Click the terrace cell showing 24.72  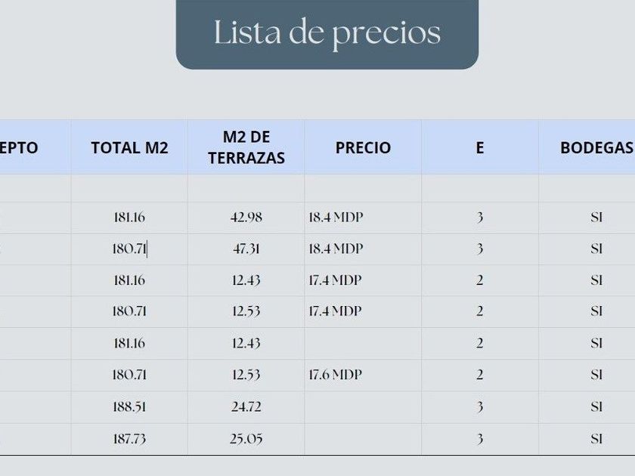(246, 407)
